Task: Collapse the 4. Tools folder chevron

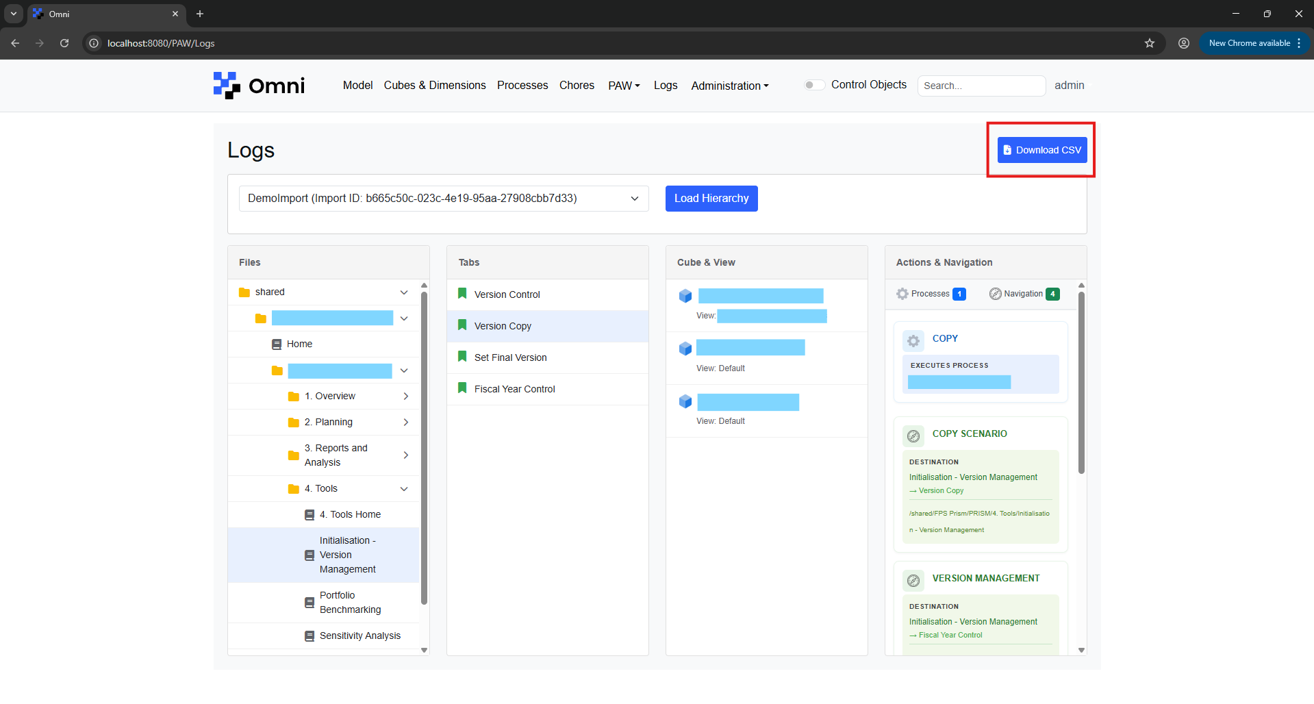Action: click(404, 489)
